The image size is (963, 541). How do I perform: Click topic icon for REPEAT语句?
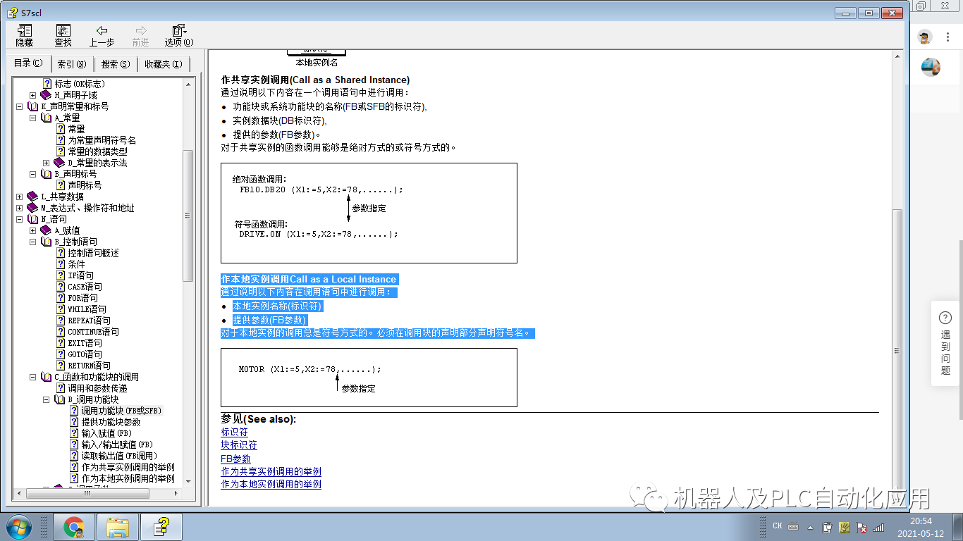point(61,321)
